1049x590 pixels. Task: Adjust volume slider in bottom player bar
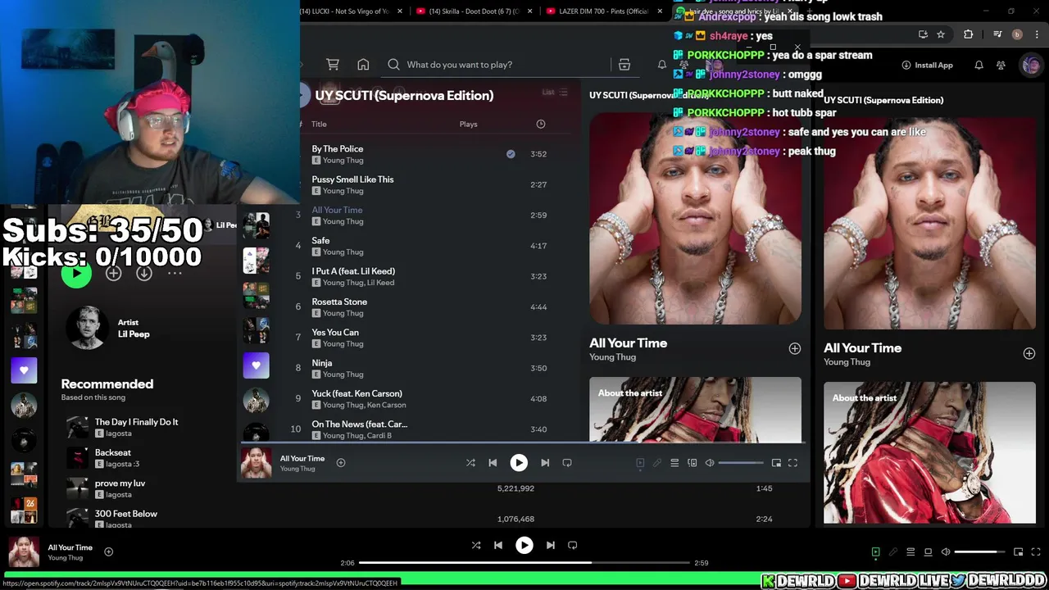point(979,552)
